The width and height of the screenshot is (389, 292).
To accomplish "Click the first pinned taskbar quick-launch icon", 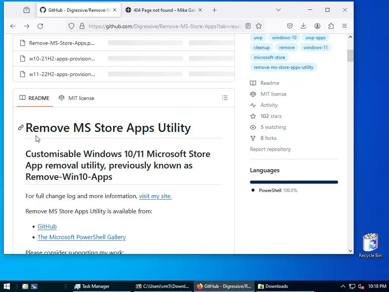I will coord(25,286).
